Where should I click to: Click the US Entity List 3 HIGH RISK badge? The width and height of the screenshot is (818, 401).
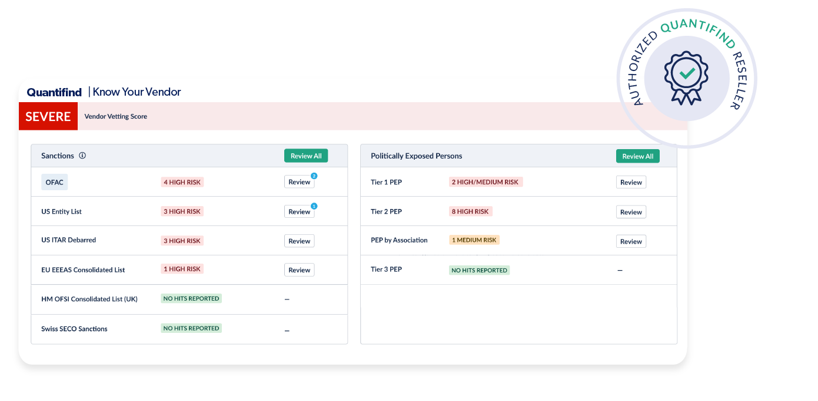[182, 211]
